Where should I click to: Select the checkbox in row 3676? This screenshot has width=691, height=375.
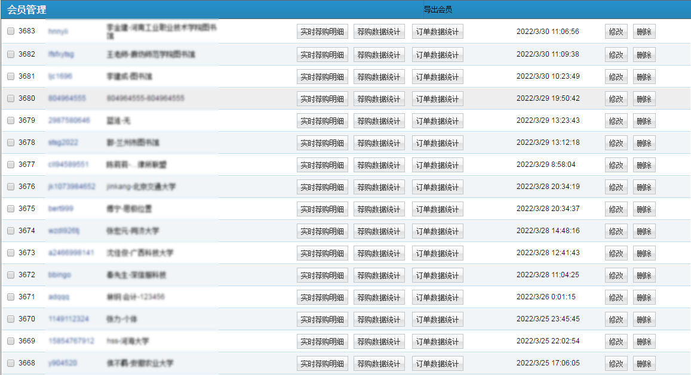11,187
